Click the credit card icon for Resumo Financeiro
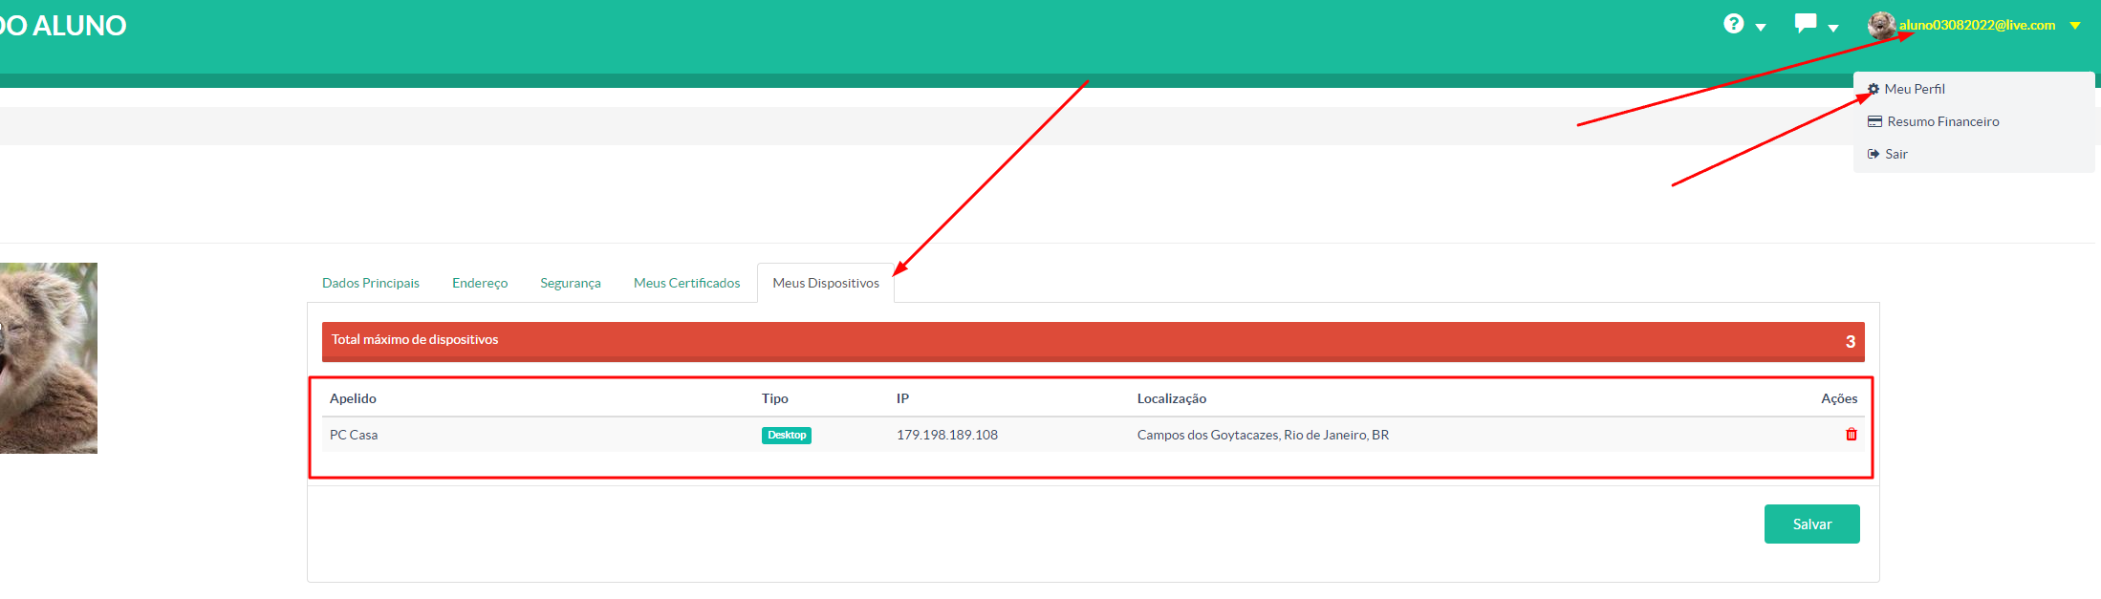The height and width of the screenshot is (599, 2101). [x=1874, y=121]
